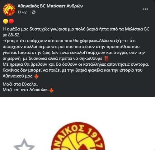Click the red double exclamation emoji
The width and height of the screenshot is (155, 150).
click(106, 59)
